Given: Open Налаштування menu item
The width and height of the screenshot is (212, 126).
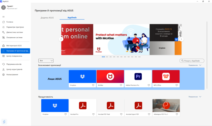Looking at the screenshot, I should pyautogui.click(x=12, y=75).
